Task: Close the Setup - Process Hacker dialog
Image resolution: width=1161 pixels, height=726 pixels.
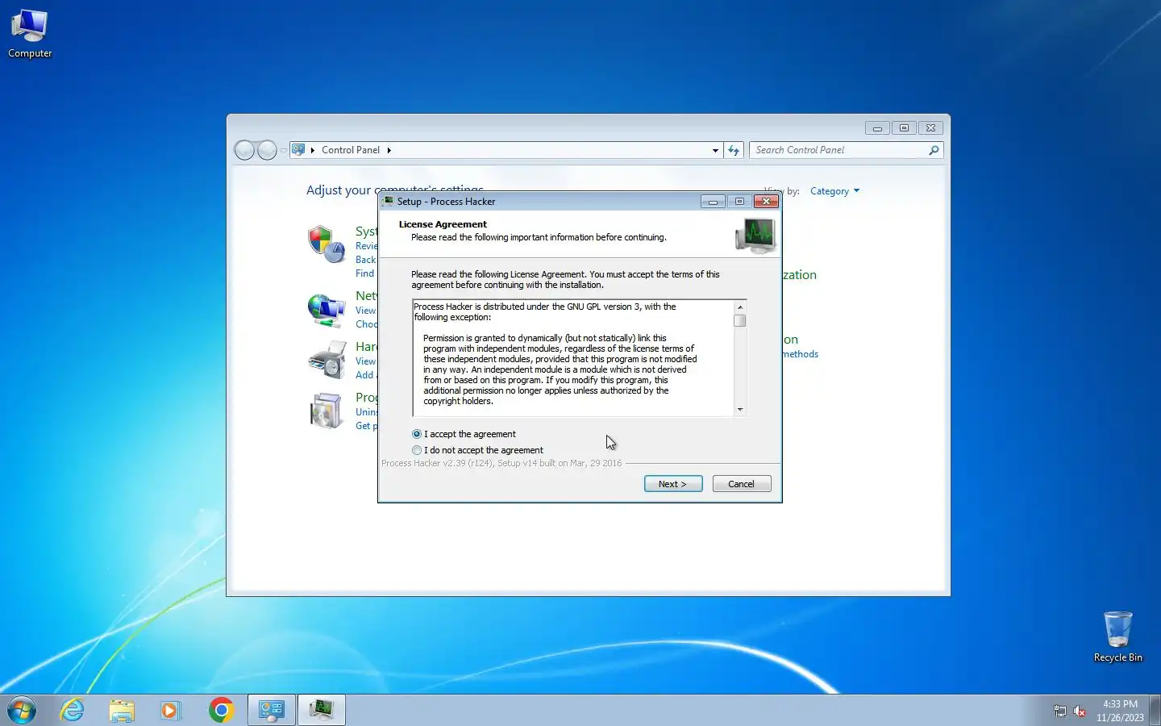Action: point(766,202)
